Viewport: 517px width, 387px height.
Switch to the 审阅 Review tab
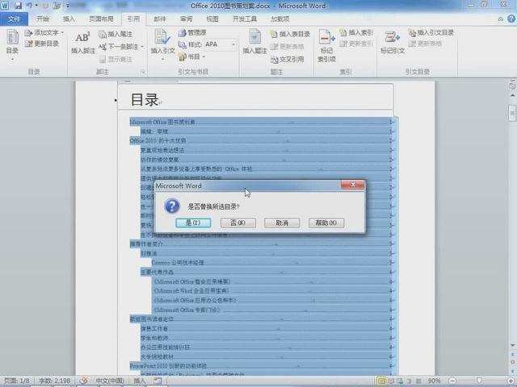[x=187, y=19]
